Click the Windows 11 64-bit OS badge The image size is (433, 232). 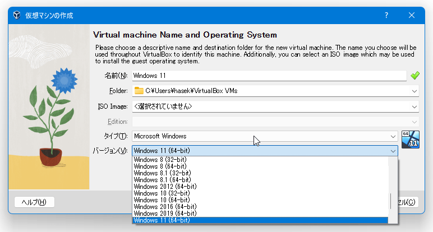[411, 140]
